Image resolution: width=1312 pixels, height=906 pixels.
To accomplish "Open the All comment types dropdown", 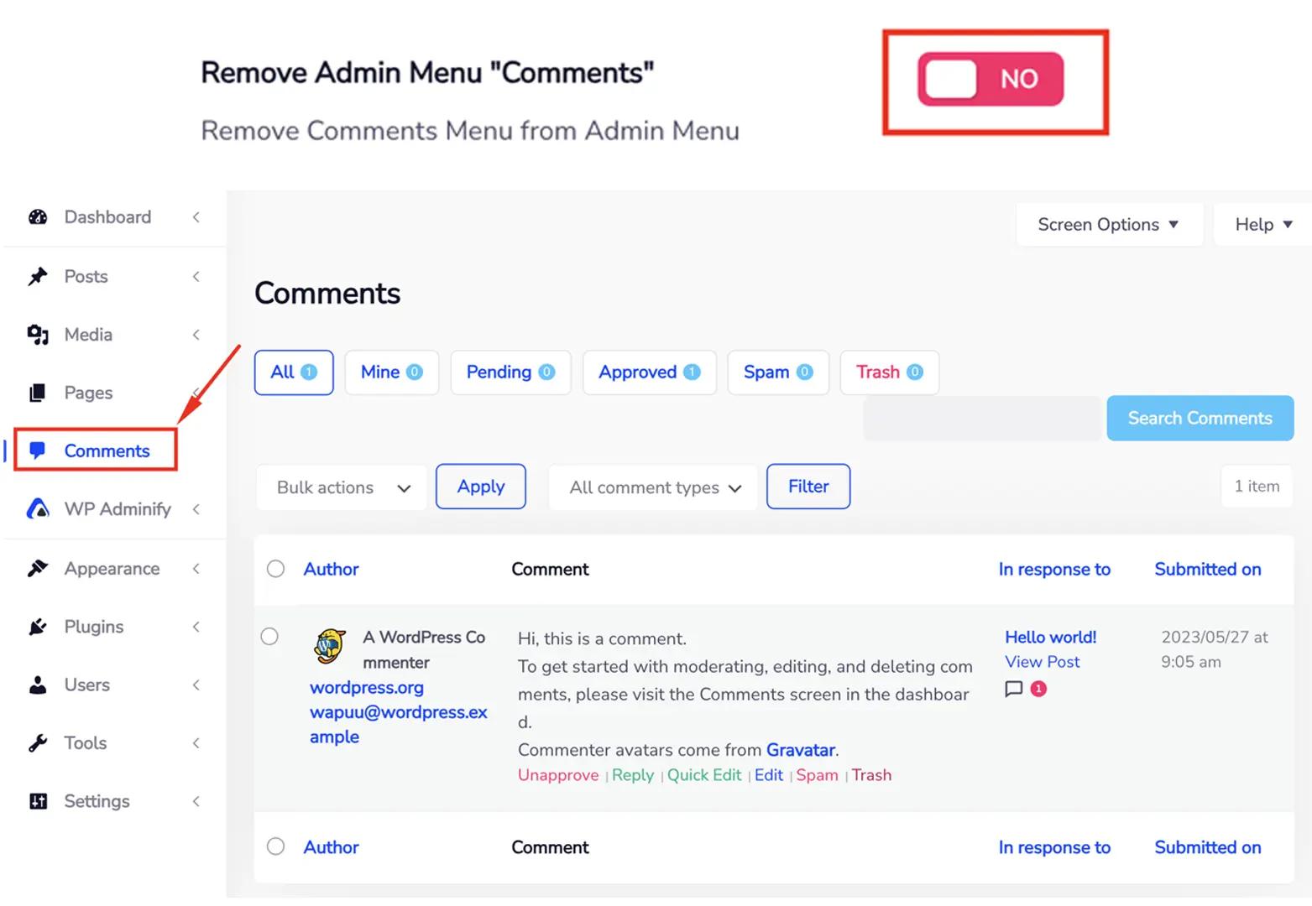I will 653,487.
